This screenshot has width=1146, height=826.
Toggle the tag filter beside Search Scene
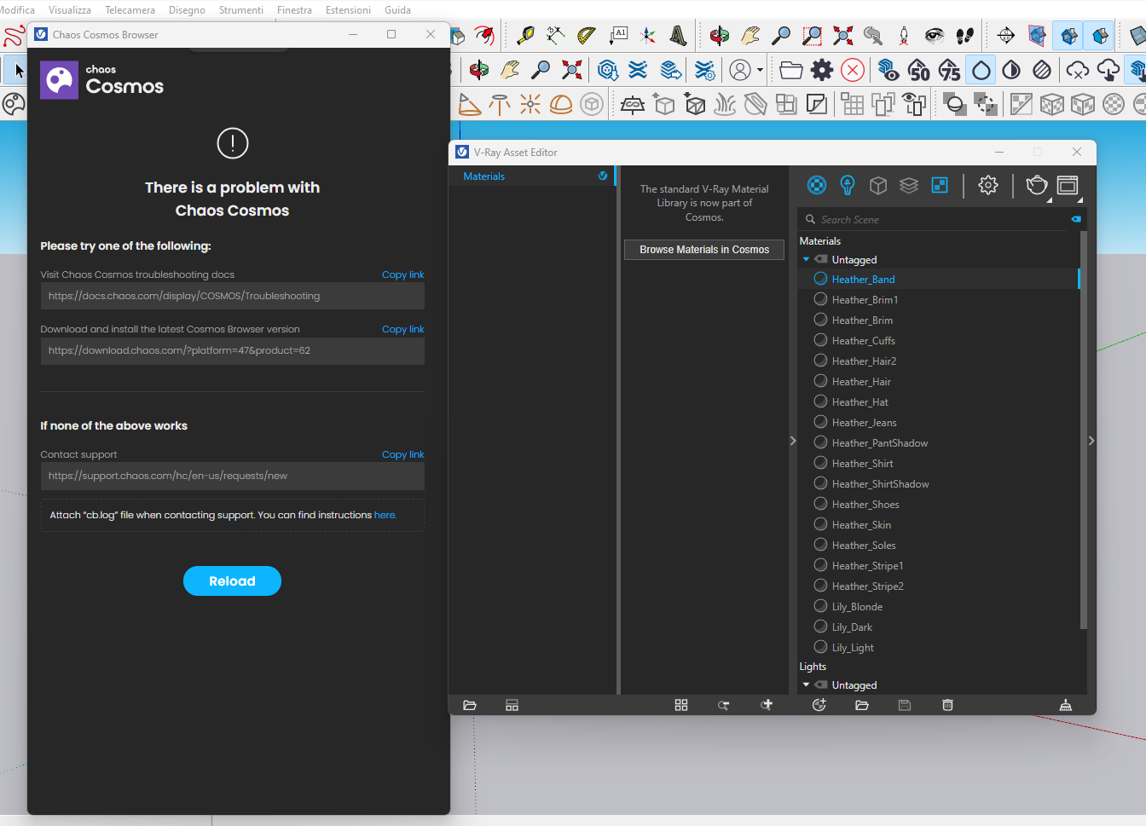tap(1076, 219)
